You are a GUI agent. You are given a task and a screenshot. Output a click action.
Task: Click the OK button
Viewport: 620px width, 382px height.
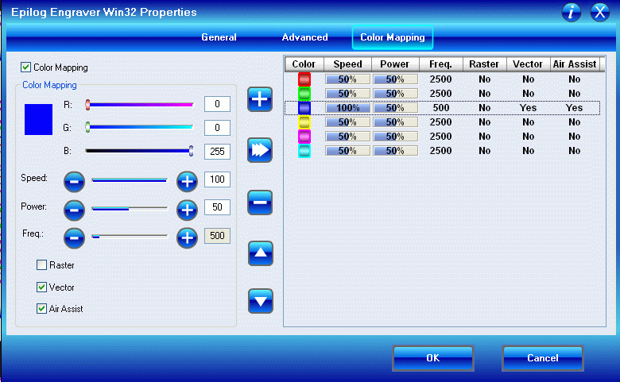click(433, 358)
